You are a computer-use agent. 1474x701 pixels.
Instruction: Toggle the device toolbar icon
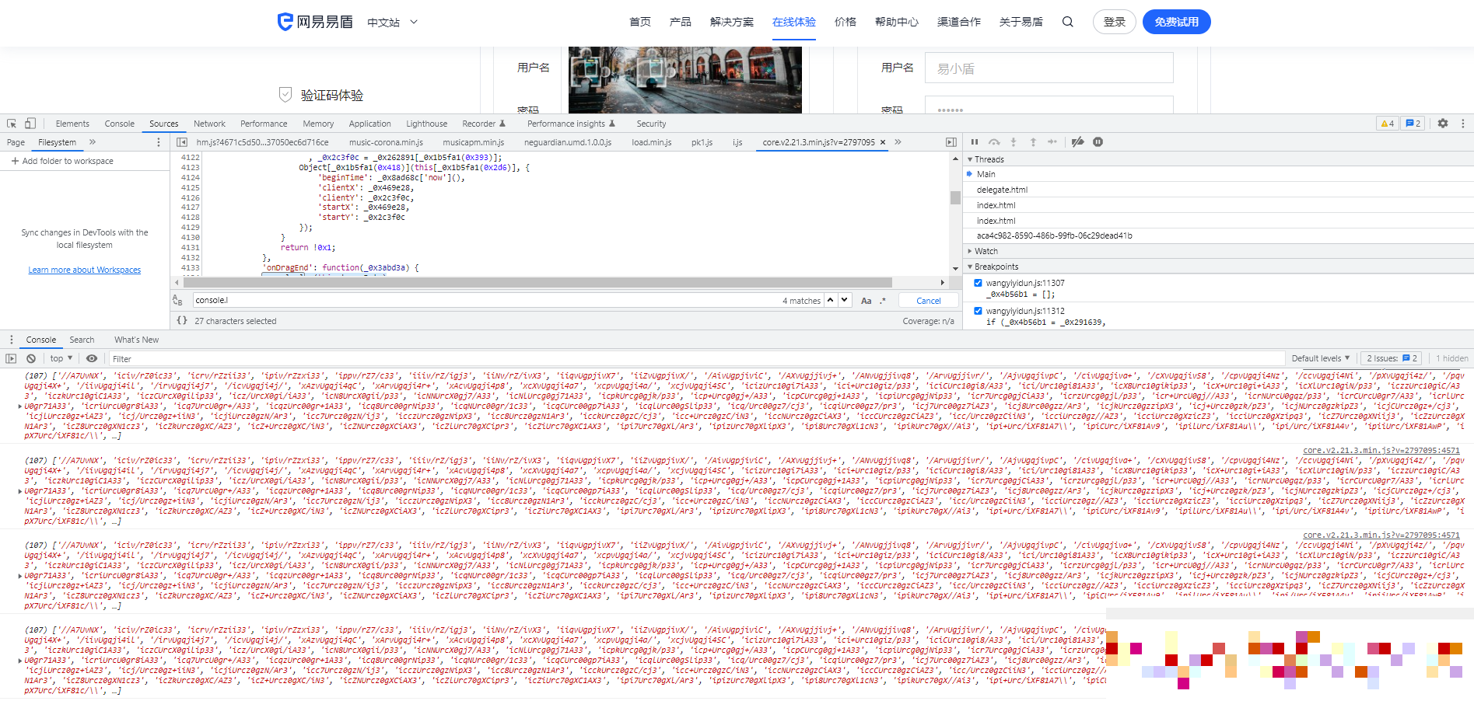tap(30, 124)
